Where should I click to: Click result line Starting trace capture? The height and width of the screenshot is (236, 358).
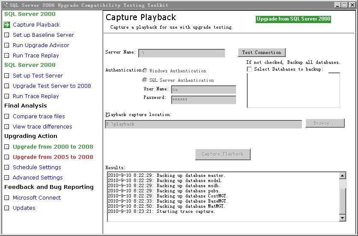tap(161, 211)
